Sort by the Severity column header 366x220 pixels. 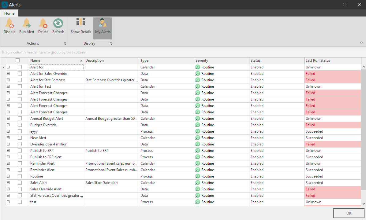tap(222, 61)
